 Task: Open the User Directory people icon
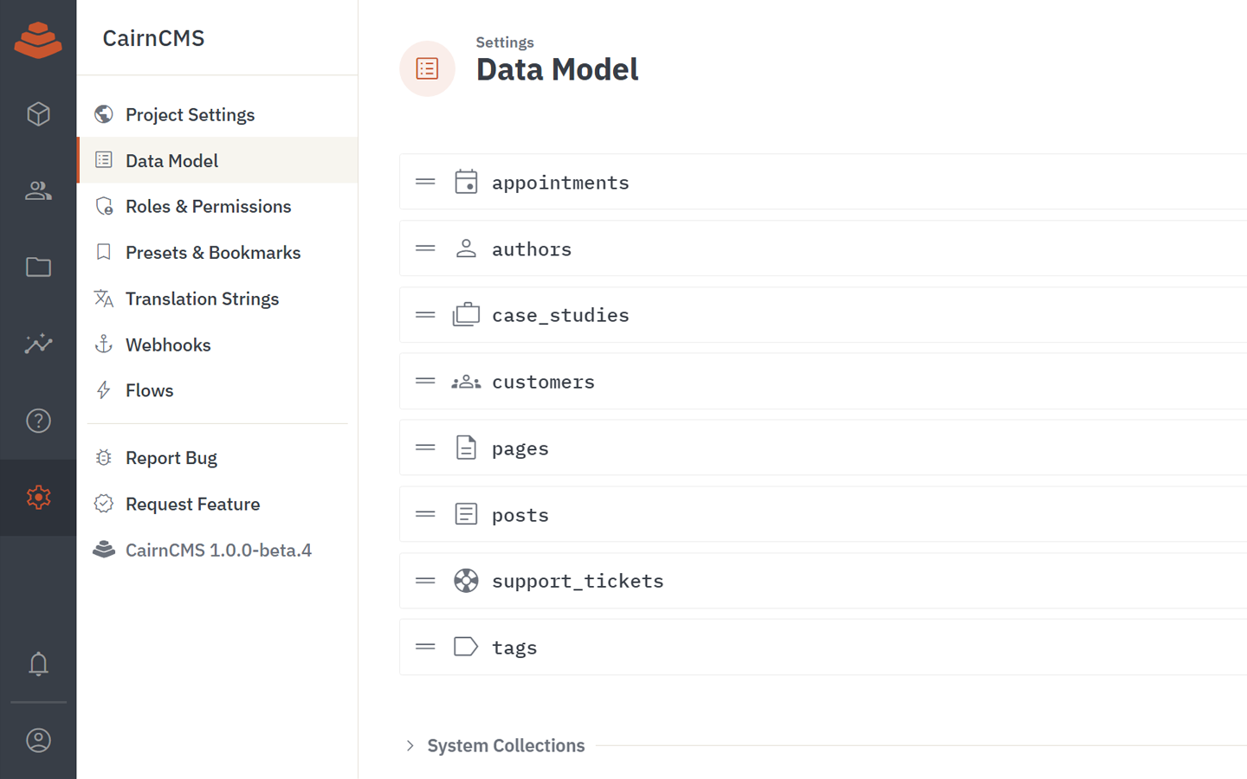38,190
